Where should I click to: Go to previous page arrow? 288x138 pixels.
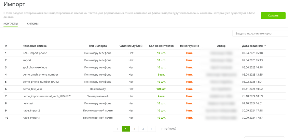117,129
